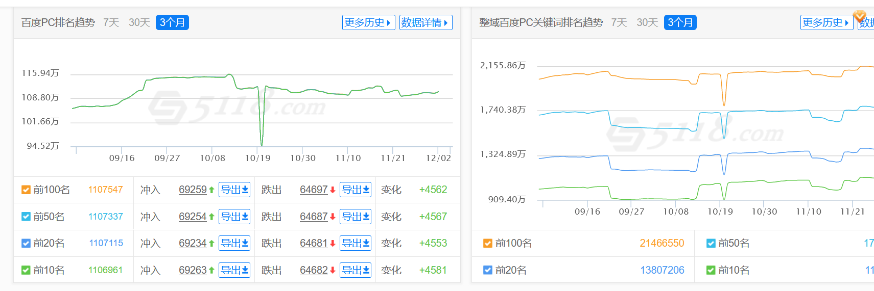The image size is (874, 291).
Task: Toggle 前100名 checkbox in 整域 keyword panel
Action: pos(488,244)
